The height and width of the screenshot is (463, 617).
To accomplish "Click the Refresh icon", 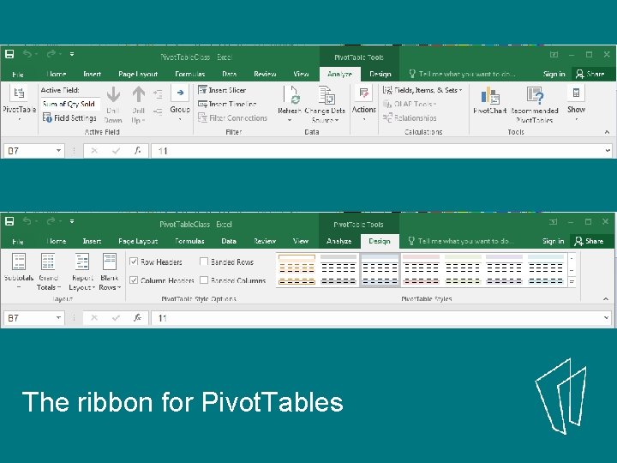I will 291,95.
